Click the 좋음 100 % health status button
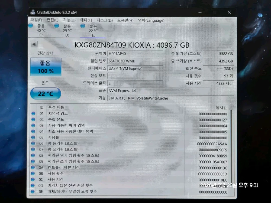The width and height of the screenshot is (271, 203). pyautogui.click(x=46, y=67)
